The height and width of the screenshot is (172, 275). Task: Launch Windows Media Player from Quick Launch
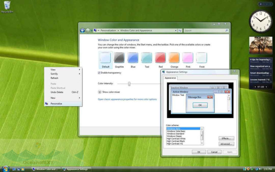click(23, 169)
